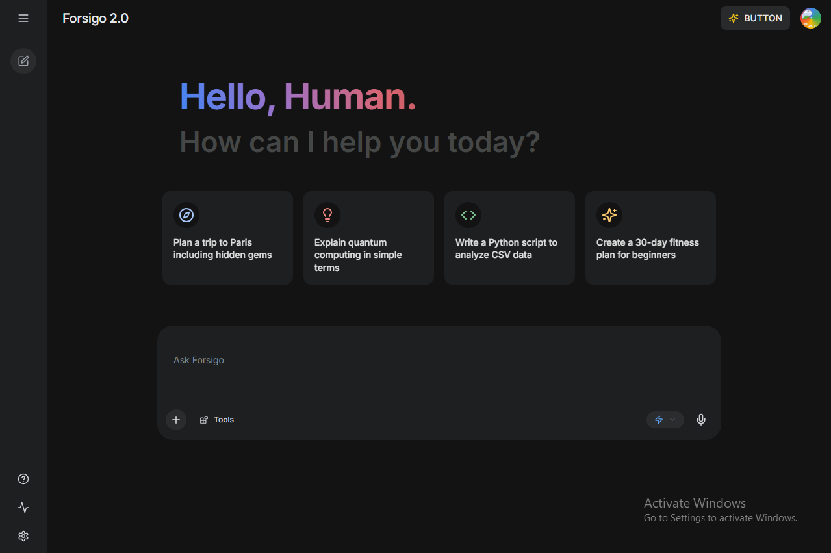
Task: Open the hamburger sidebar menu
Action: tap(23, 18)
